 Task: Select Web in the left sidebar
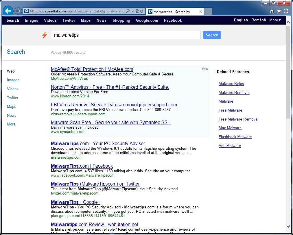[x=11, y=71]
